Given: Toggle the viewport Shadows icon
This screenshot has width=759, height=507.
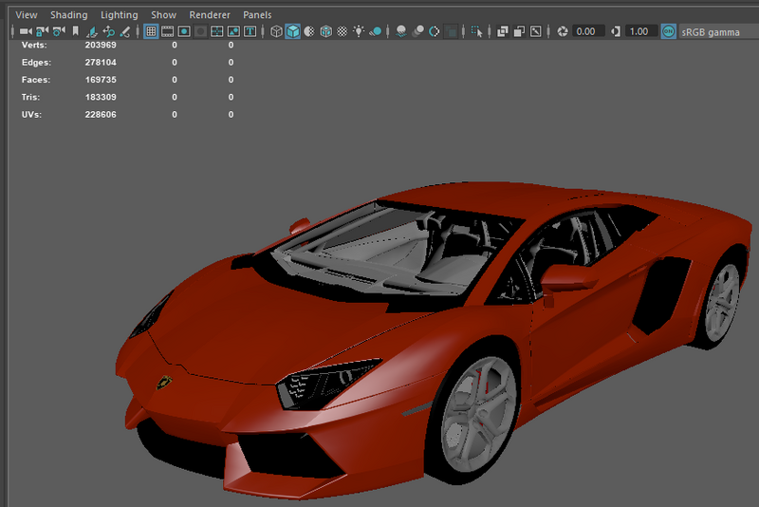Looking at the screenshot, I should pyautogui.click(x=375, y=31).
